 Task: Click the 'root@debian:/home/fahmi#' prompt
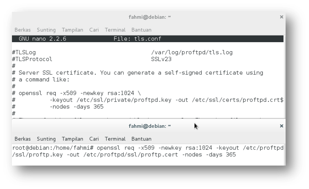click(53, 148)
